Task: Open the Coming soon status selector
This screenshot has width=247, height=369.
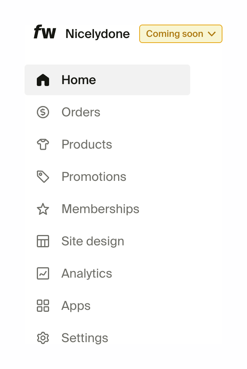Action: tap(180, 34)
